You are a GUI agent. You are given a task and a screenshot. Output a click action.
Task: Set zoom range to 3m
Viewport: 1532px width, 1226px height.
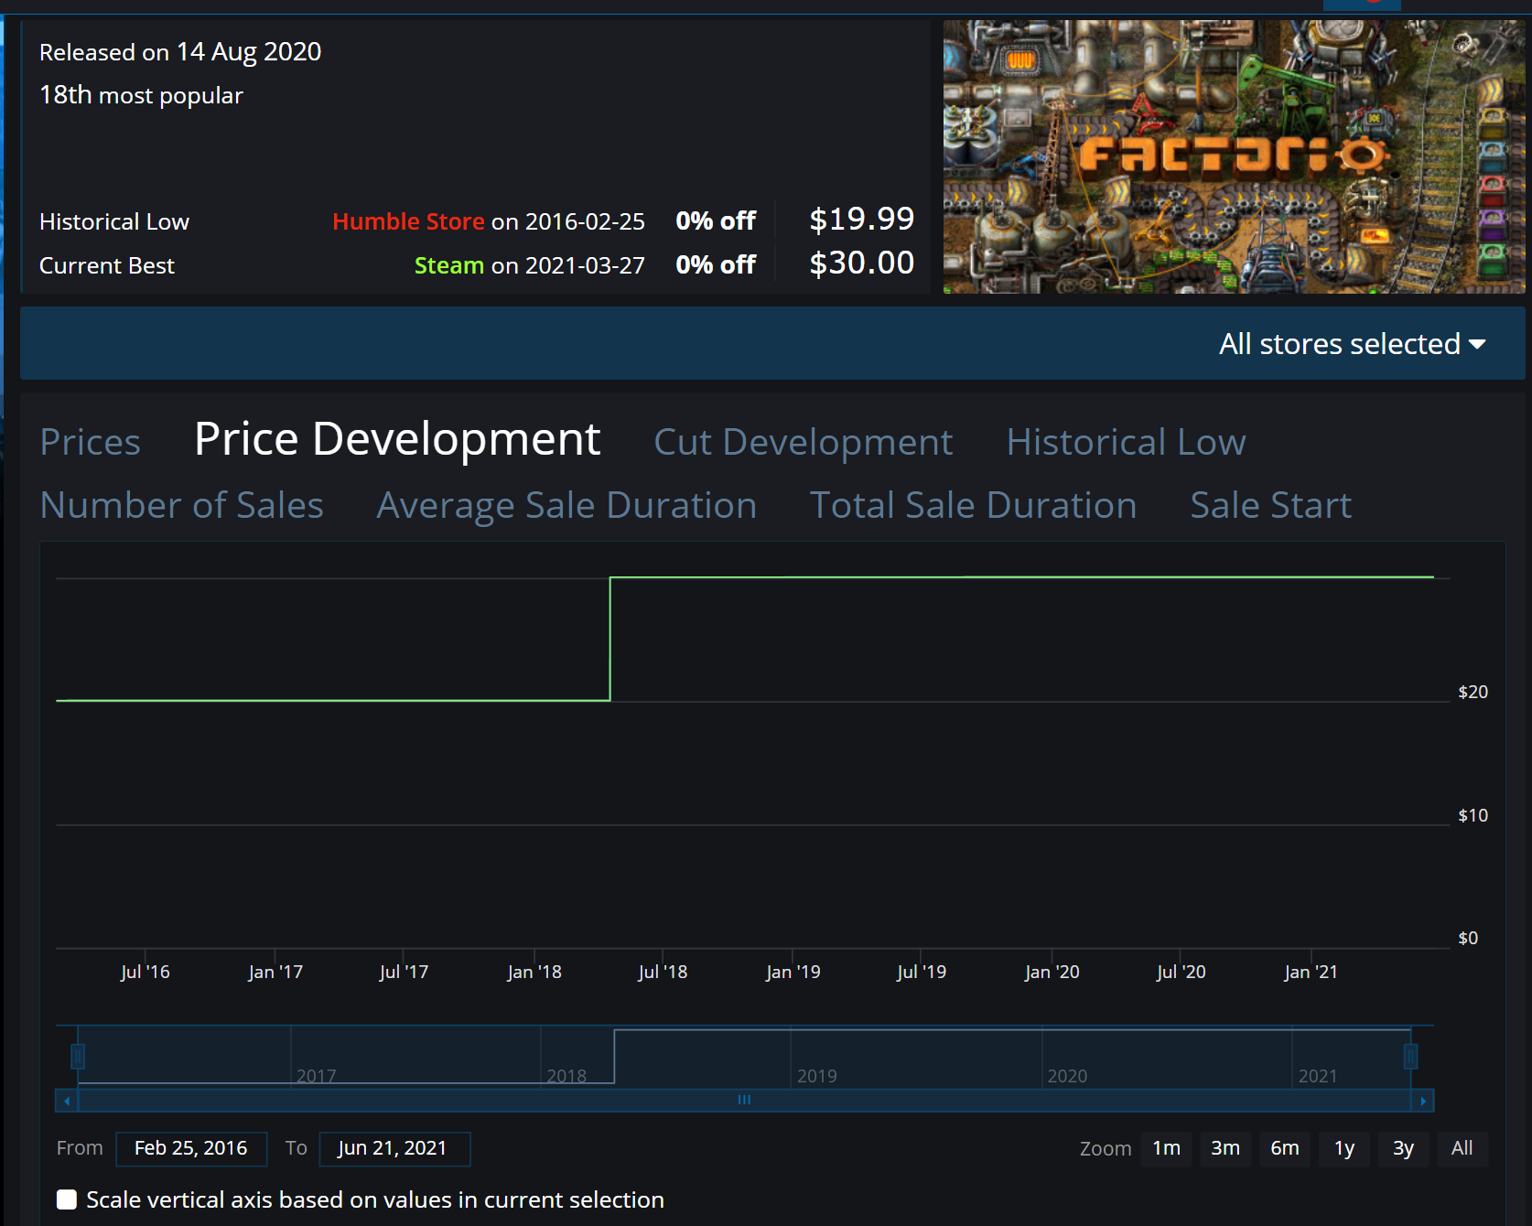(1225, 1148)
